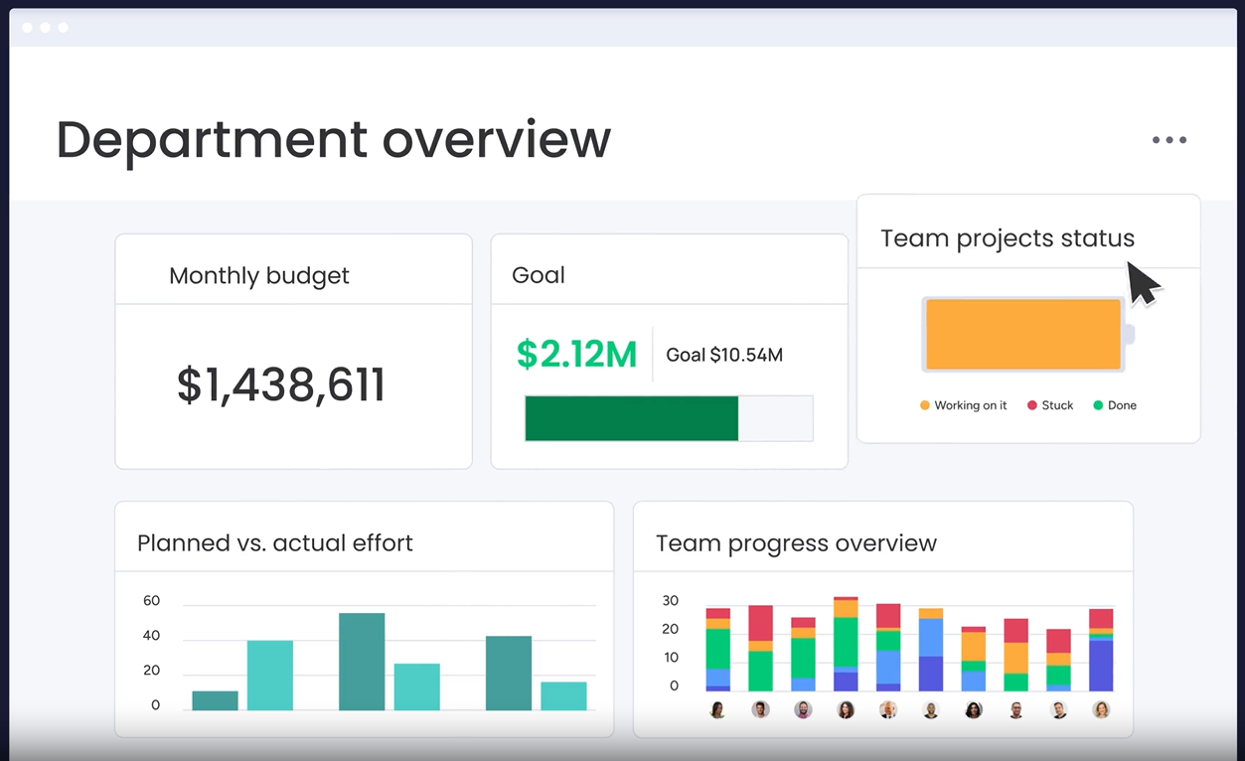The width and height of the screenshot is (1245, 761).
Task: Click the tallest stacked bar in Team progress
Action: (846, 644)
